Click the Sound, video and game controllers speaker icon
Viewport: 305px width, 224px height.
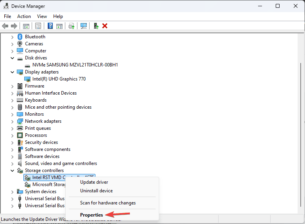click(20, 163)
